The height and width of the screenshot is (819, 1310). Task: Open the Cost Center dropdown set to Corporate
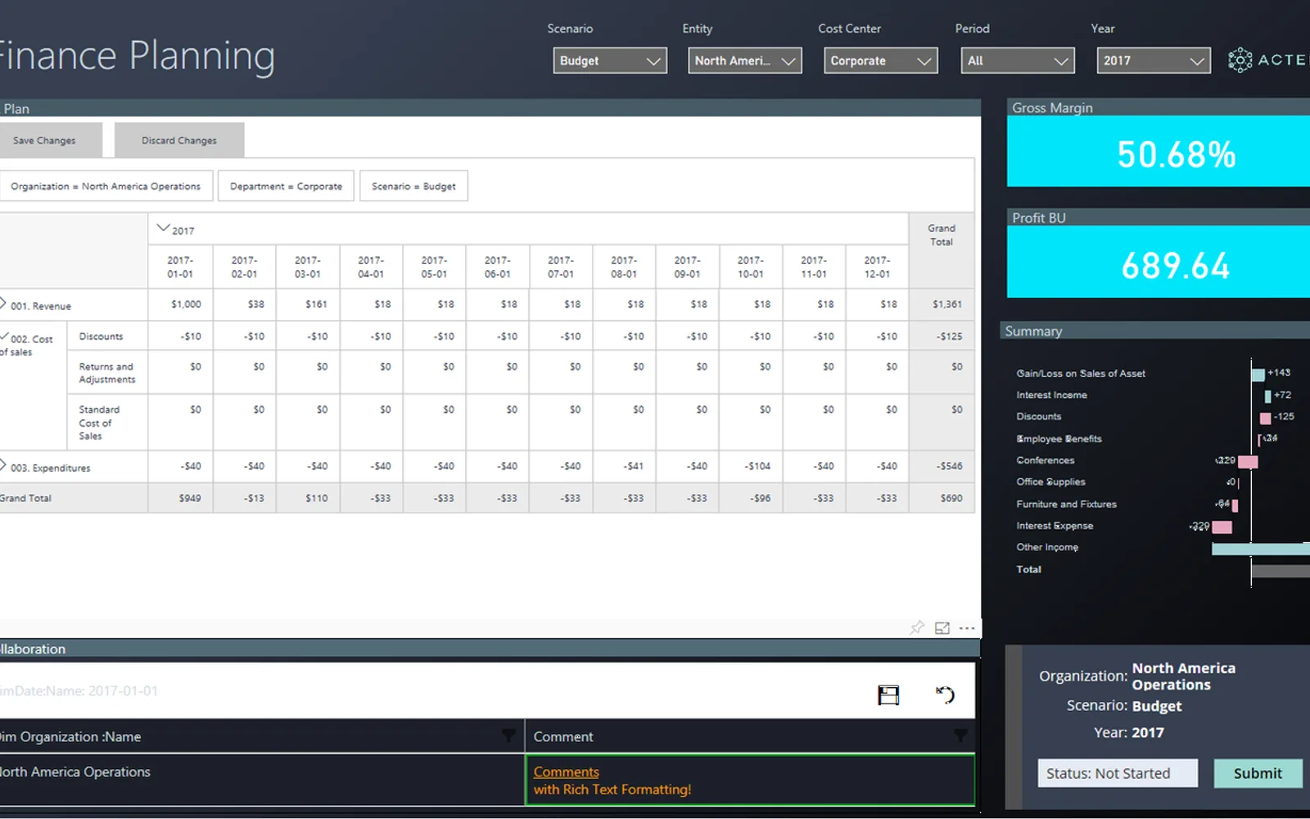[x=881, y=61]
